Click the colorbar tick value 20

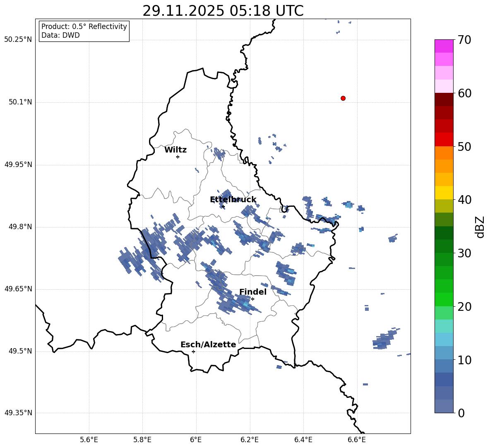click(464, 306)
